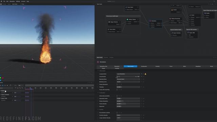This screenshot has width=217, height=122.
Task: Click the Simulation icon in Node Details header
Action: pyautogui.click(x=98, y=62)
